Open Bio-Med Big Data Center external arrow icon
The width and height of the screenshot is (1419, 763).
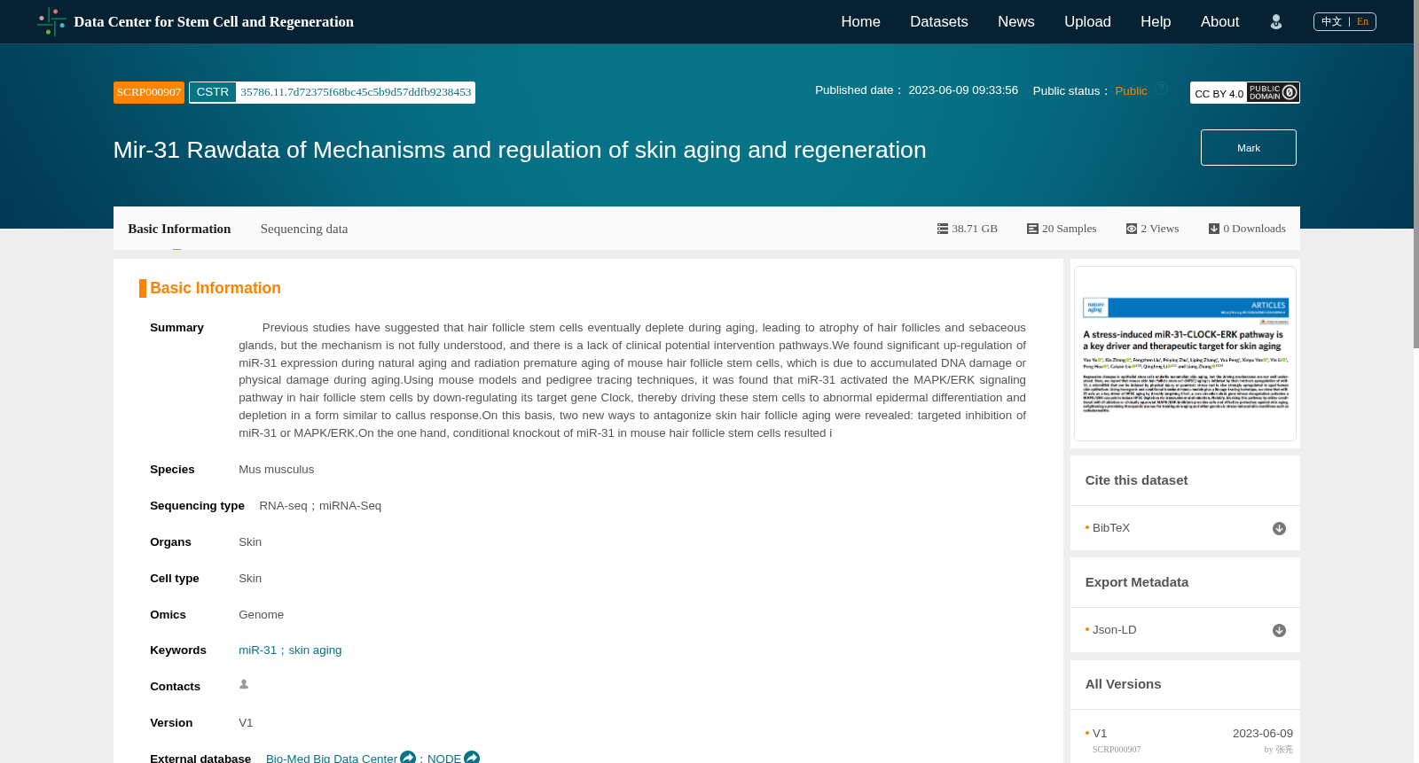[x=408, y=758]
